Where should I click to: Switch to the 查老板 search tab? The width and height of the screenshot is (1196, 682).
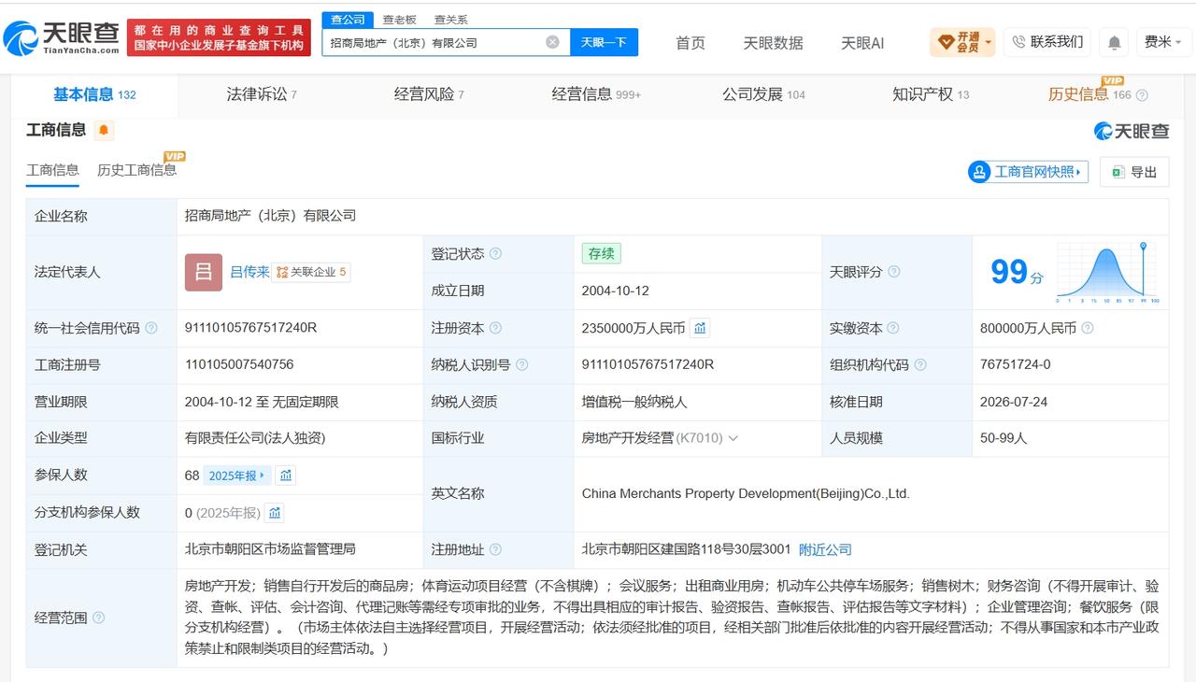click(x=400, y=20)
